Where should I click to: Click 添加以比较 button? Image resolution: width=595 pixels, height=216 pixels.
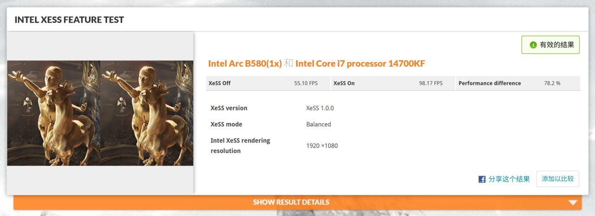(x=558, y=179)
